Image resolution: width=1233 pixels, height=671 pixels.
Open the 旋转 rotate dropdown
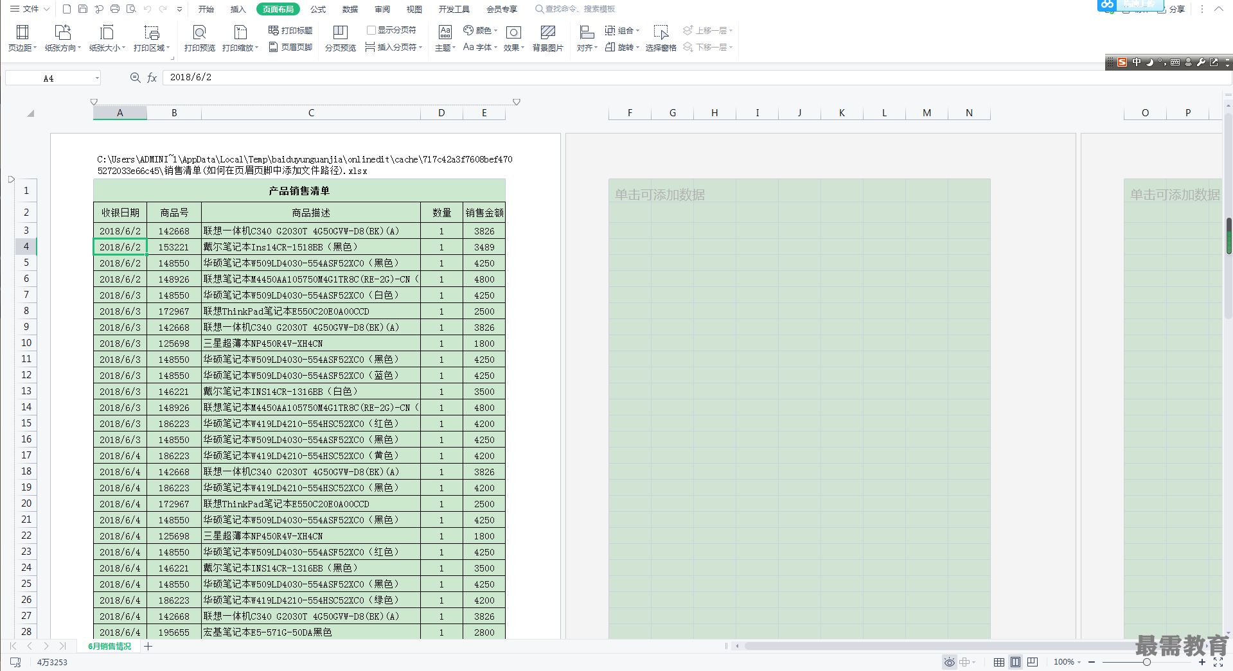(622, 47)
